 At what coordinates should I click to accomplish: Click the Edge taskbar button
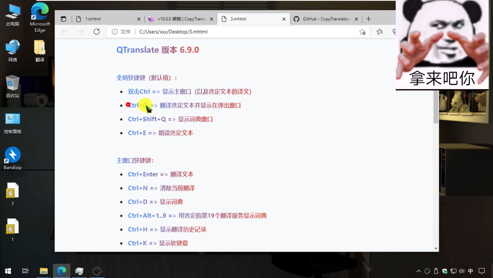pyautogui.click(x=61, y=271)
